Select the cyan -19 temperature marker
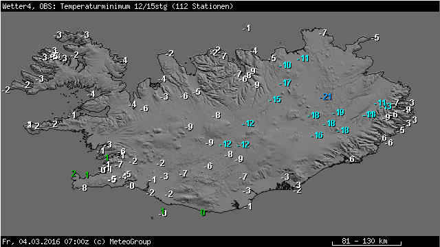440x247 pixels. pyautogui.click(x=338, y=113)
